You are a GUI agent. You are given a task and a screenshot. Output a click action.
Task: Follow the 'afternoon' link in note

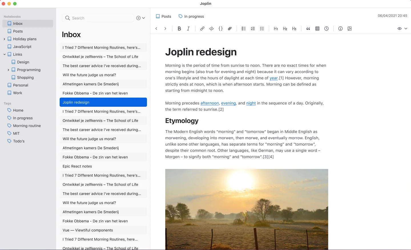tap(209, 103)
